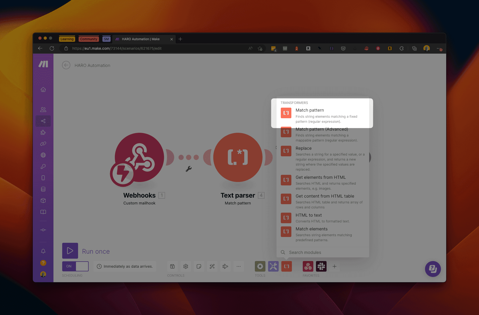Screen dimensions: 479x315
Task: Open the browser profile avatar
Action: (x=426, y=48)
